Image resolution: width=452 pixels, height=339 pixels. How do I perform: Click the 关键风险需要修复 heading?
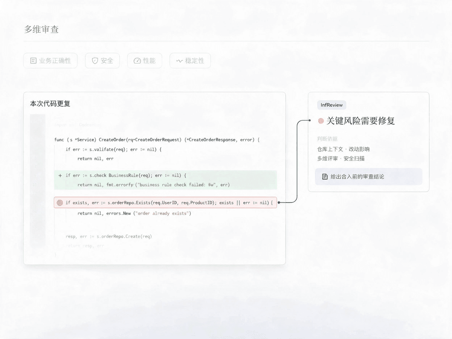(x=360, y=121)
